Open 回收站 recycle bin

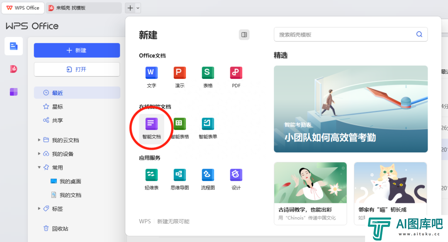click(x=56, y=229)
